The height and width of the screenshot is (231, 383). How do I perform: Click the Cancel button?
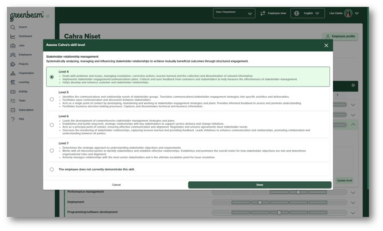(x=116, y=185)
